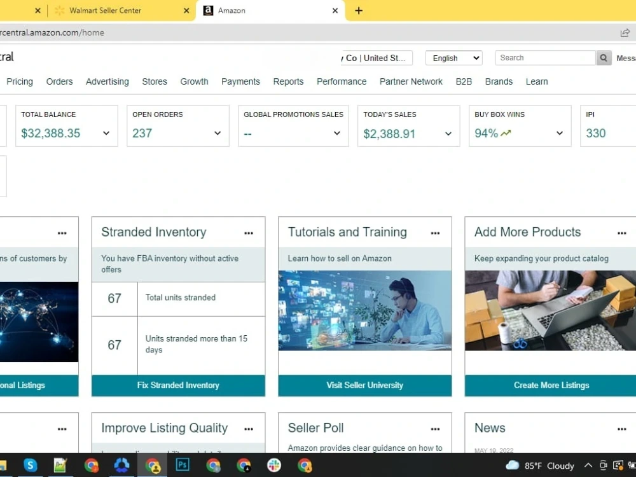Open the Orders menu
The width and height of the screenshot is (636, 477).
[x=59, y=81]
